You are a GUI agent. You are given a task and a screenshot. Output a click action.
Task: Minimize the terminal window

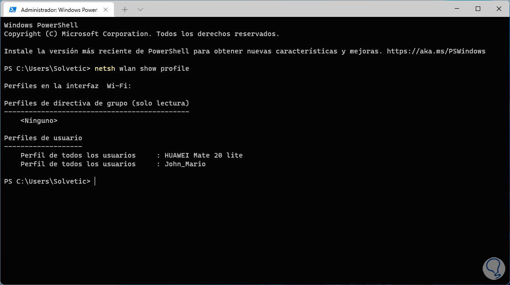[x=456, y=9]
